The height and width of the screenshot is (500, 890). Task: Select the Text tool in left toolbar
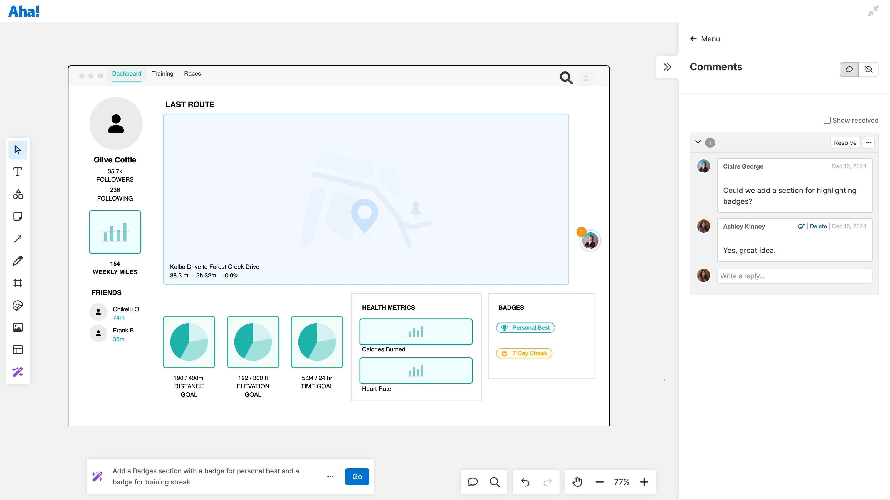tap(18, 172)
